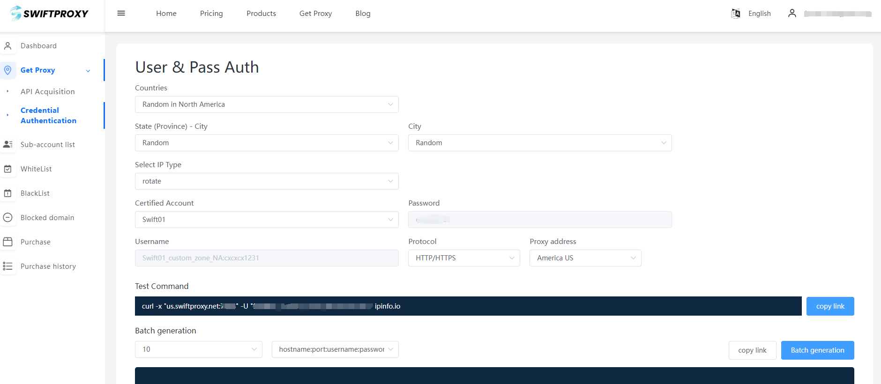Open Purchase in sidebar
Viewport: 881px width, 384px height.
(x=35, y=242)
